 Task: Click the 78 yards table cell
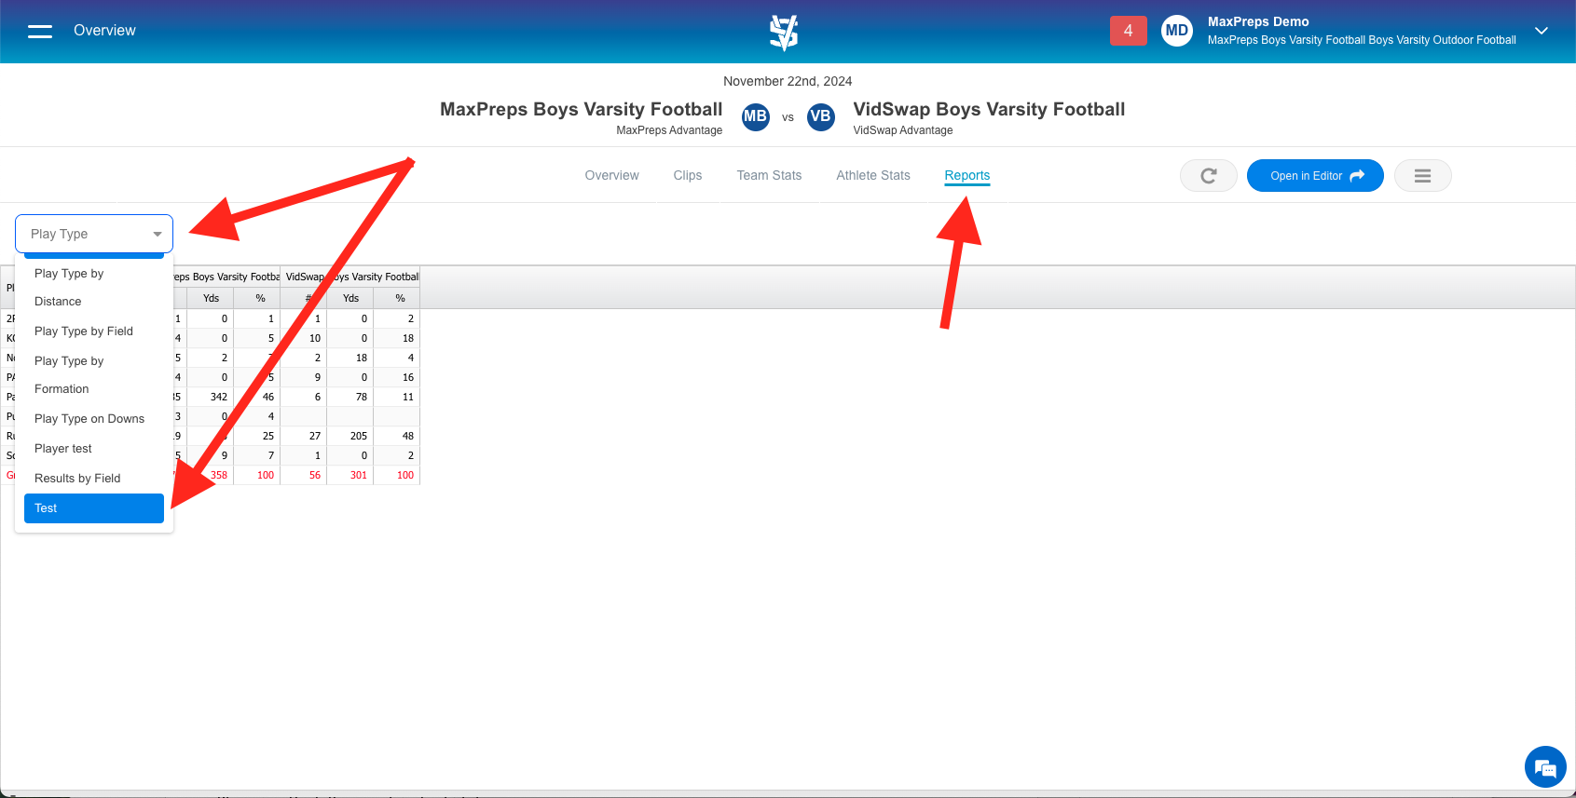[350, 397]
